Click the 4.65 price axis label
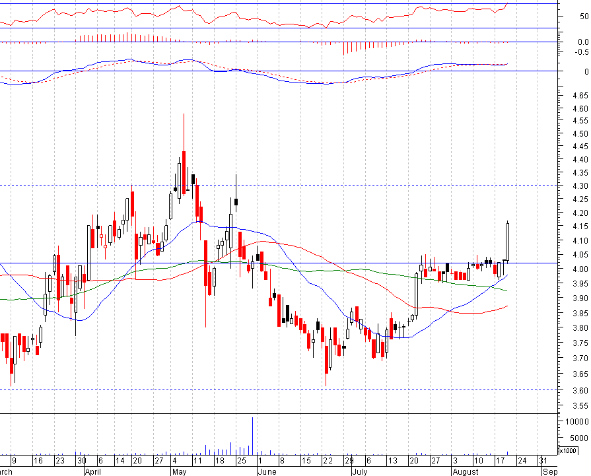The image size is (591, 476). pos(580,95)
